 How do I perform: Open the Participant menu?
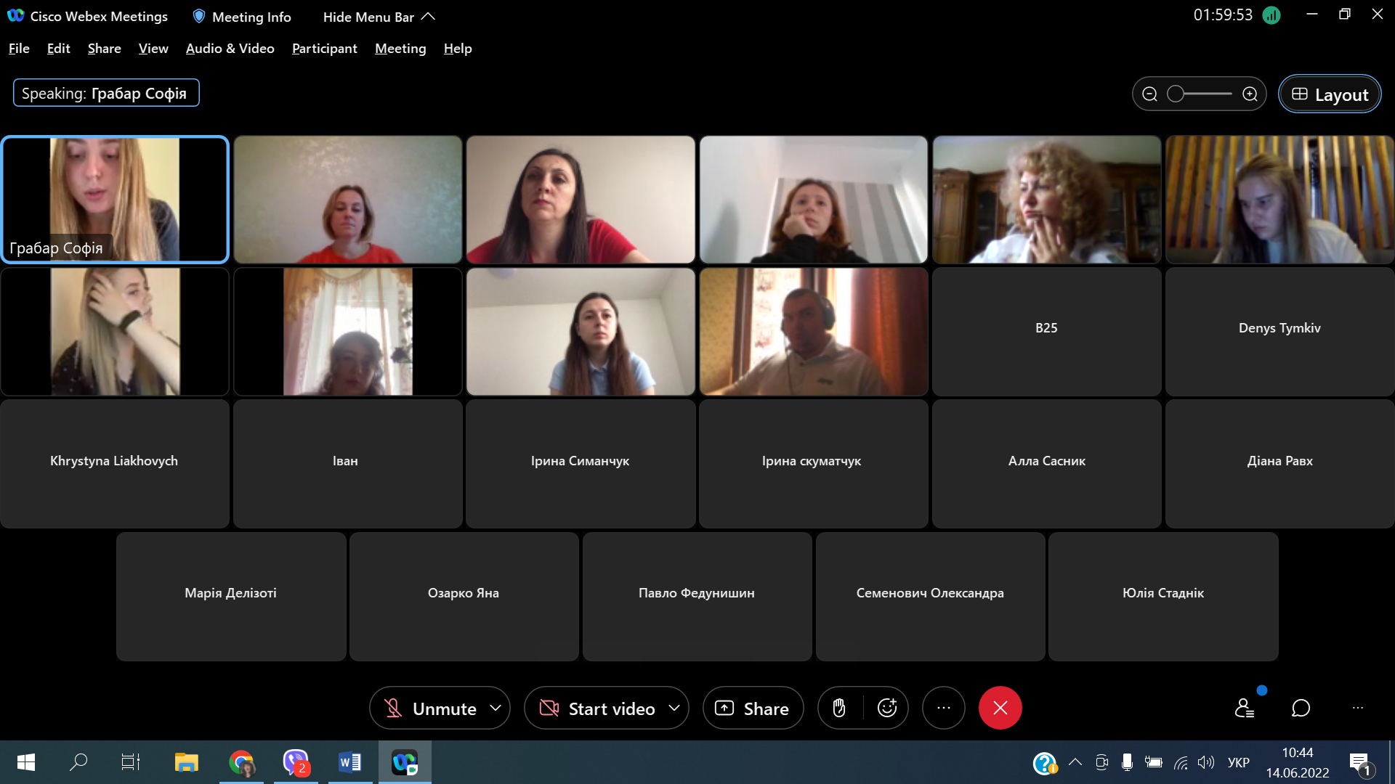pyautogui.click(x=324, y=49)
